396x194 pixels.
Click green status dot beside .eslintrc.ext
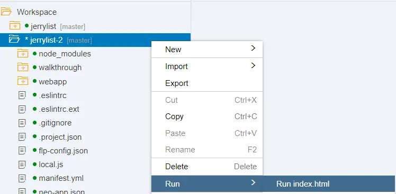(35, 109)
